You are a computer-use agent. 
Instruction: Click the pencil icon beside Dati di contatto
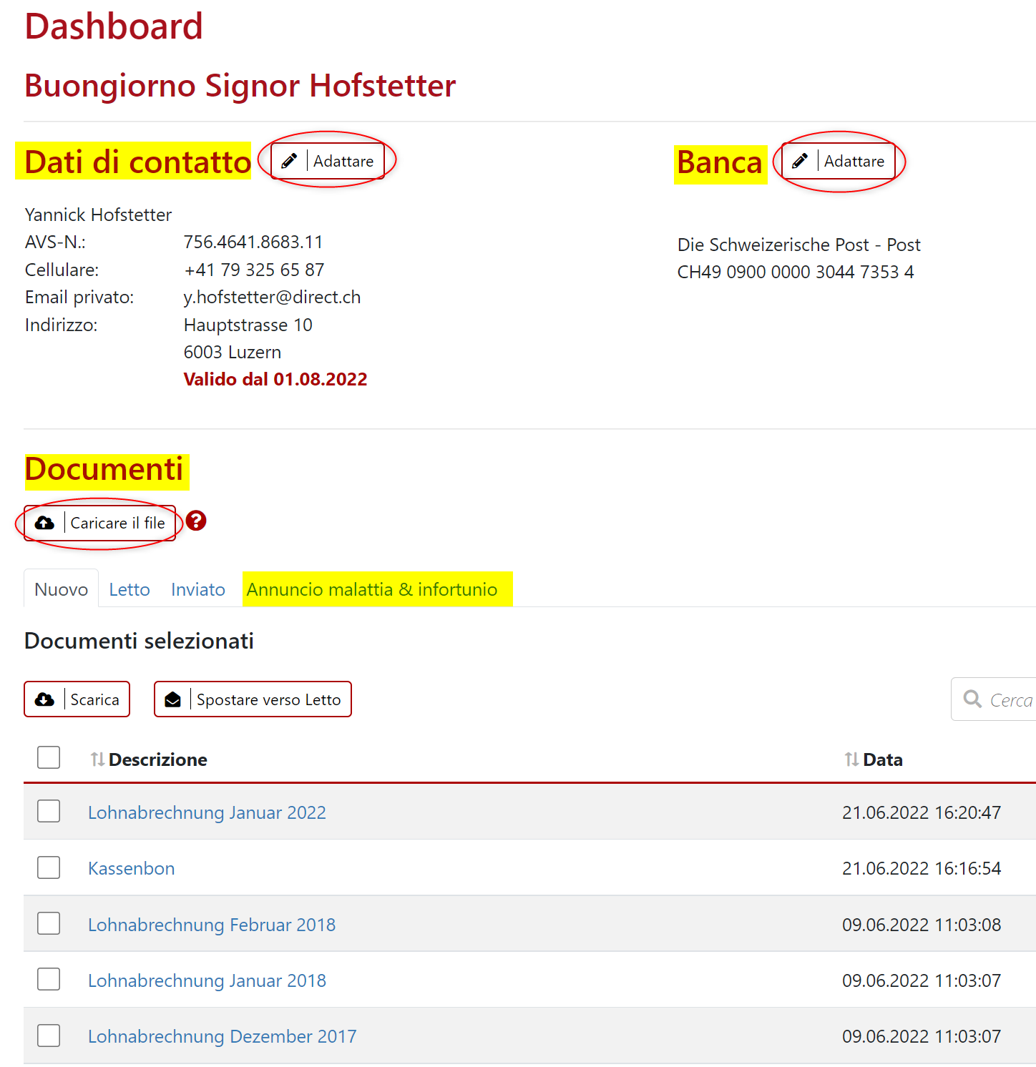[x=289, y=161]
